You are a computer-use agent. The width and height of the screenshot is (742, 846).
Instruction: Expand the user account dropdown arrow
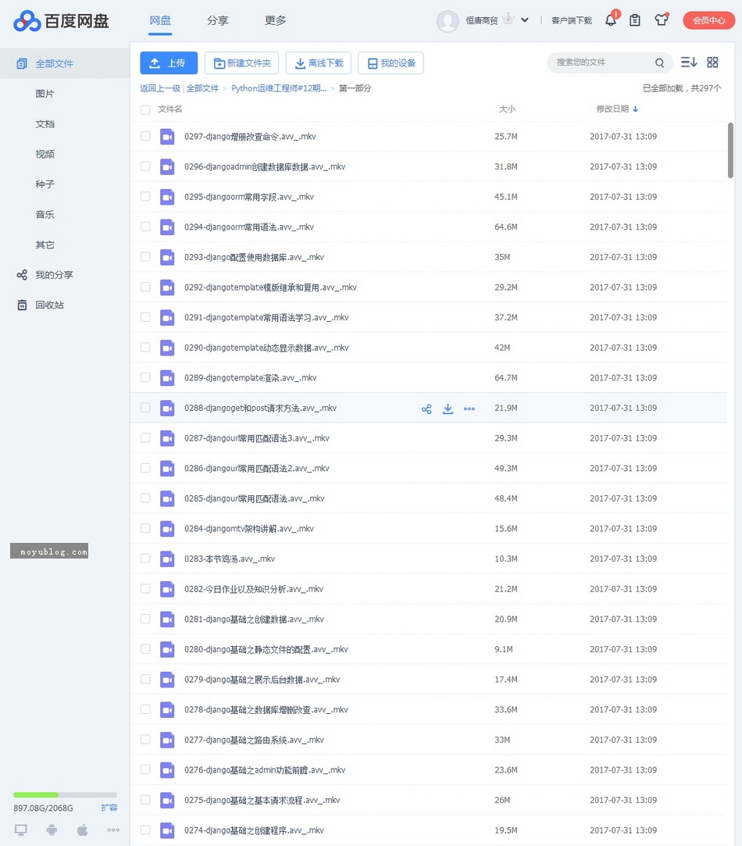[x=525, y=20]
